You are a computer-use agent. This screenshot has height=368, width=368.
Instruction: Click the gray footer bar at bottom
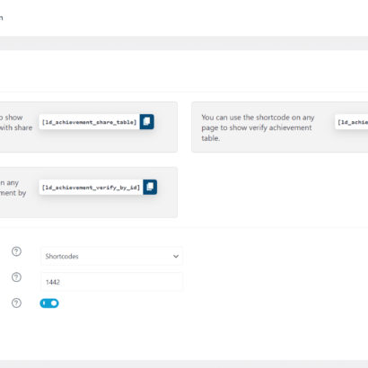click(184, 364)
